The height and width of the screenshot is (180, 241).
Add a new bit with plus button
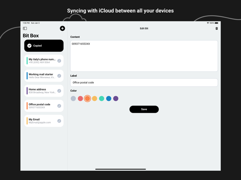click(62, 28)
